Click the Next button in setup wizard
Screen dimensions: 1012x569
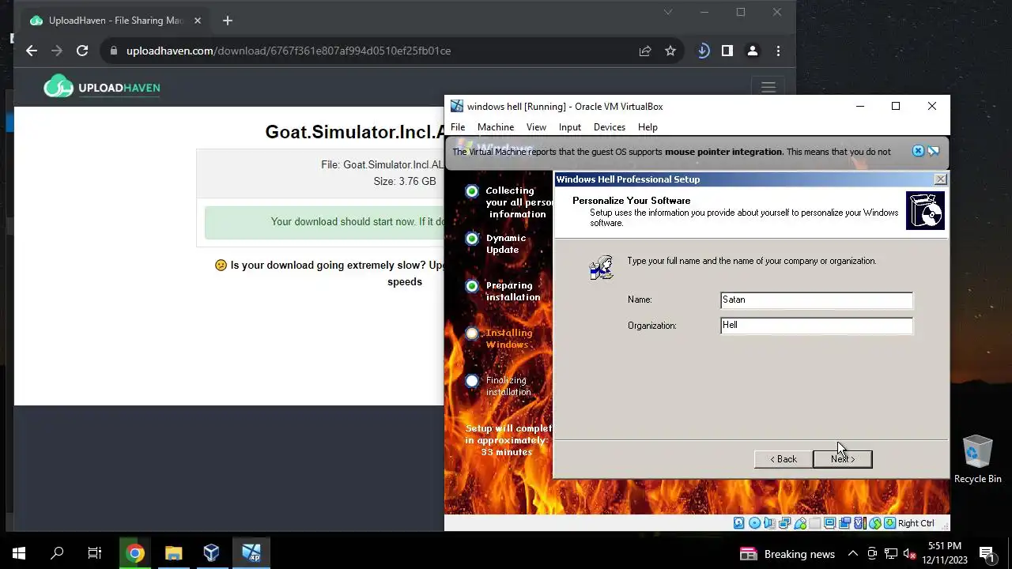(x=843, y=459)
